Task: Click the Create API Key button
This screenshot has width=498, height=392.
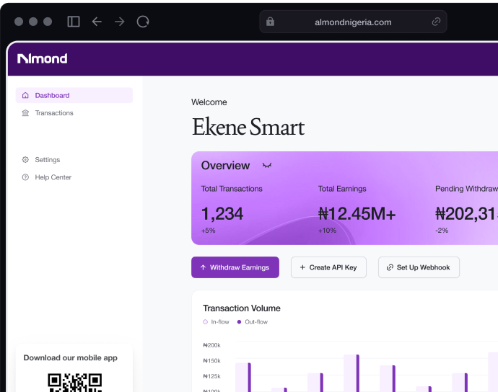Action: (x=328, y=267)
